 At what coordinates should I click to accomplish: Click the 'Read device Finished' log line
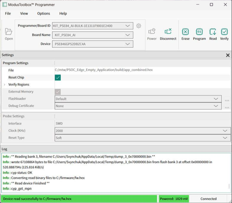(x=26, y=183)
